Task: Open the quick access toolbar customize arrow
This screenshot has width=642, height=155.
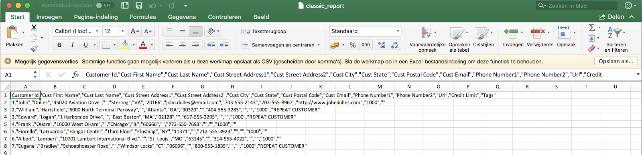Action: click(x=185, y=6)
